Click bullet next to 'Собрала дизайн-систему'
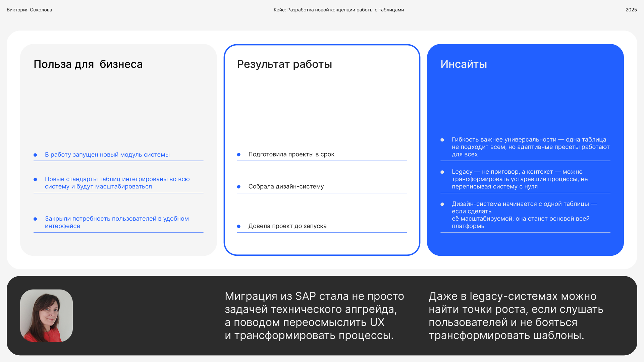The image size is (644, 362). (x=239, y=187)
